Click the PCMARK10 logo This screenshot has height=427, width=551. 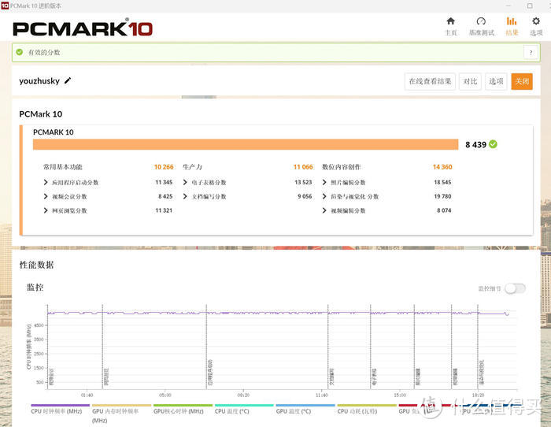click(83, 28)
